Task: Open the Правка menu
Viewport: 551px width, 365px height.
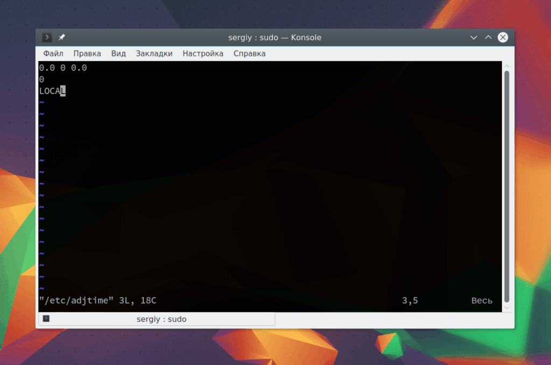Action: 87,54
